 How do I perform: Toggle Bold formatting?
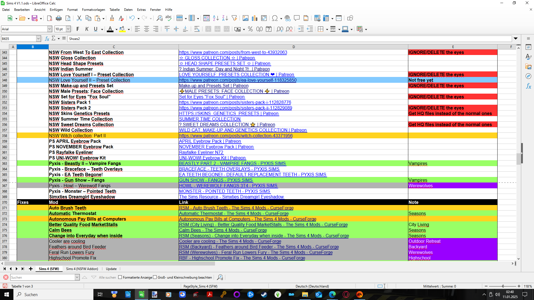click(78, 29)
